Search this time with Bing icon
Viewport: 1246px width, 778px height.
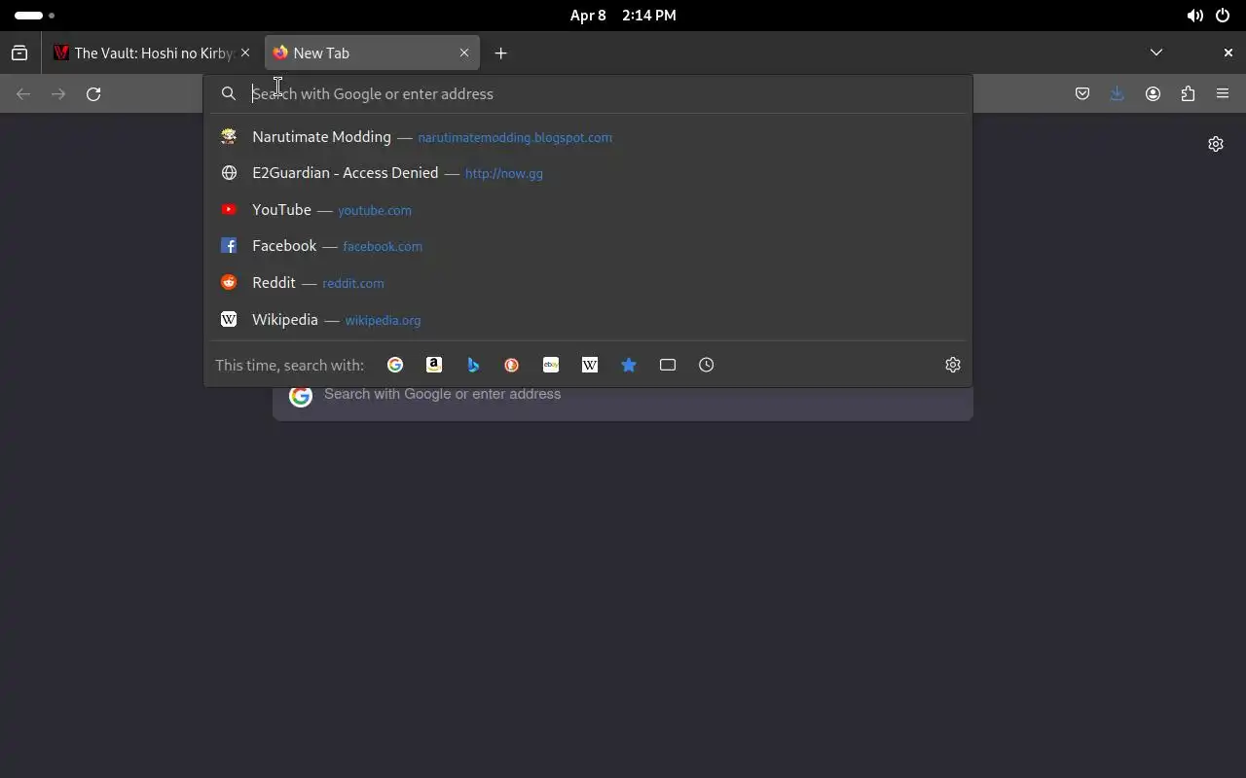(x=473, y=365)
